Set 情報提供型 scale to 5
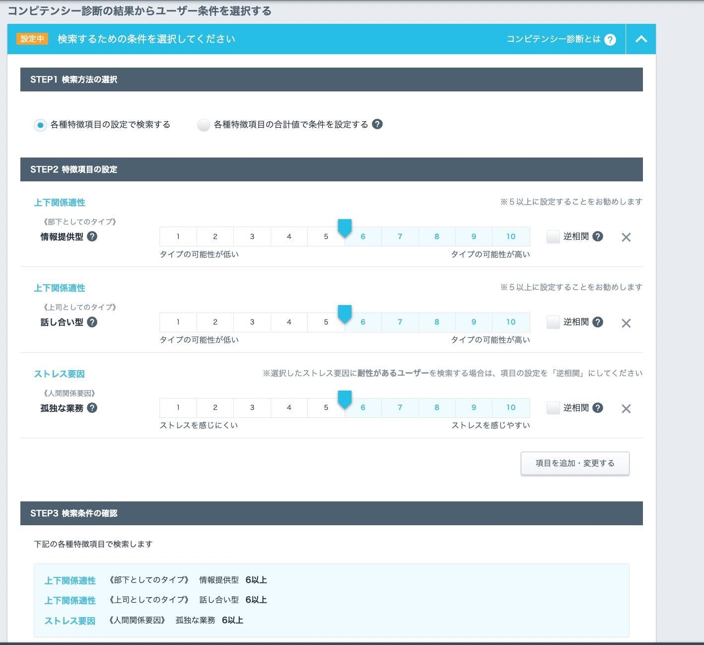Viewport: 704px width, 645px height. (x=326, y=237)
